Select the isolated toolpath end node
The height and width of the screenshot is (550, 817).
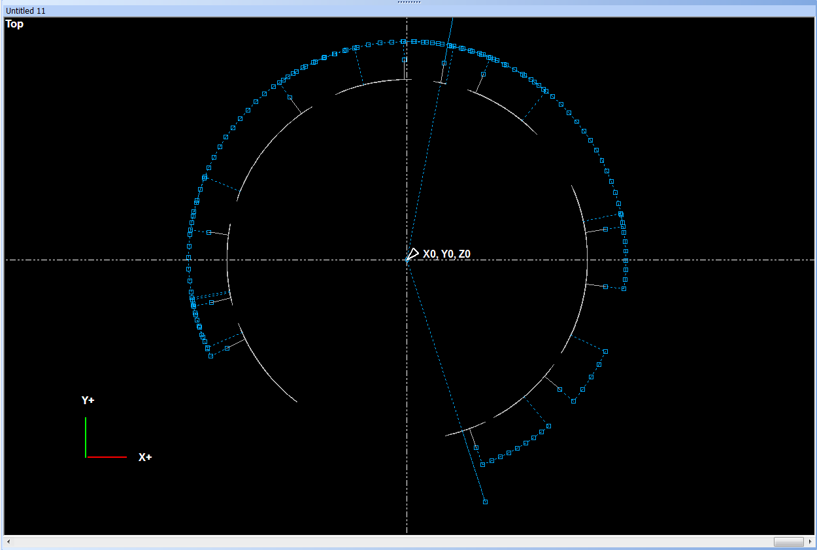tap(485, 502)
